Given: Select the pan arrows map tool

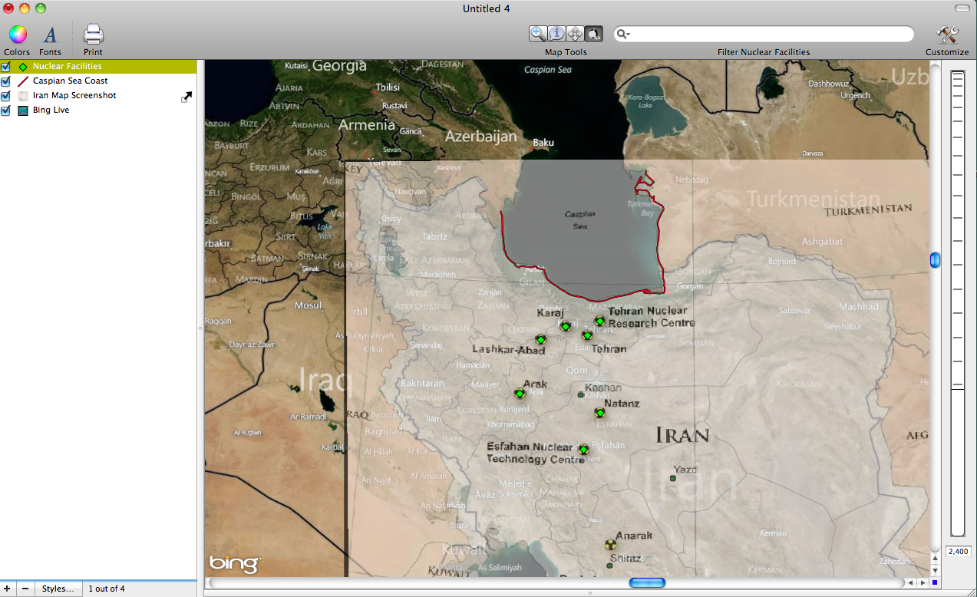Looking at the screenshot, I should click(575, 34).
